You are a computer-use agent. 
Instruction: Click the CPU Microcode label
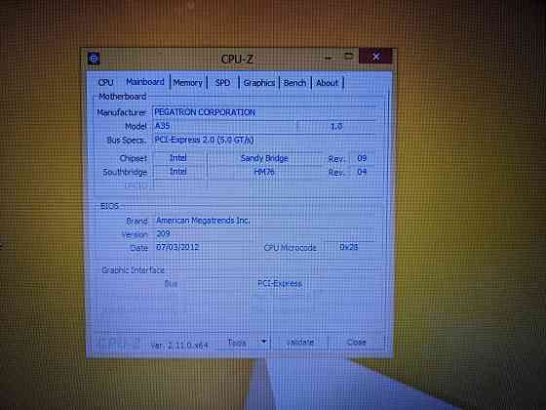click(291, 248)
